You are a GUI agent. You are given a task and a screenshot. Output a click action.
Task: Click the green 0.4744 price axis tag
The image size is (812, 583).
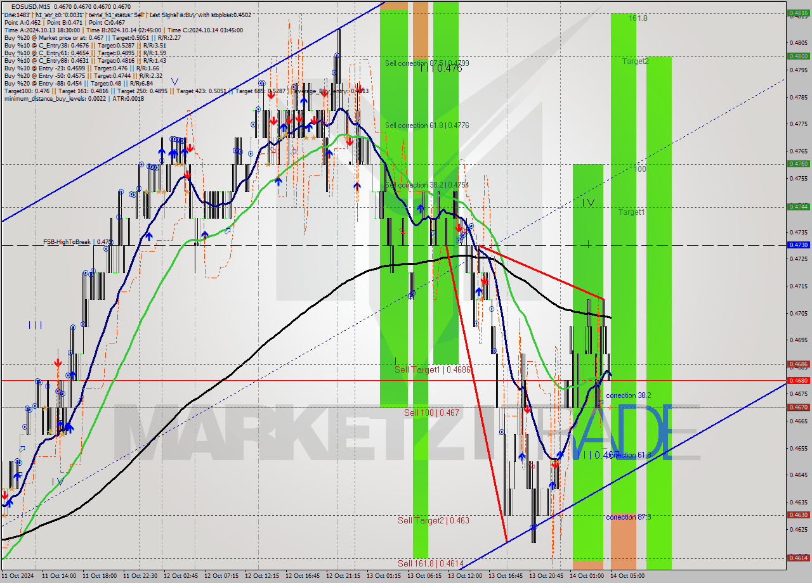(797, 207)
